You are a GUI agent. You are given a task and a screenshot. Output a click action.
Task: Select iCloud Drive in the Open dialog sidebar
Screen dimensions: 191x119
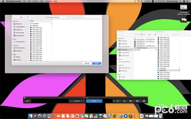19,42
